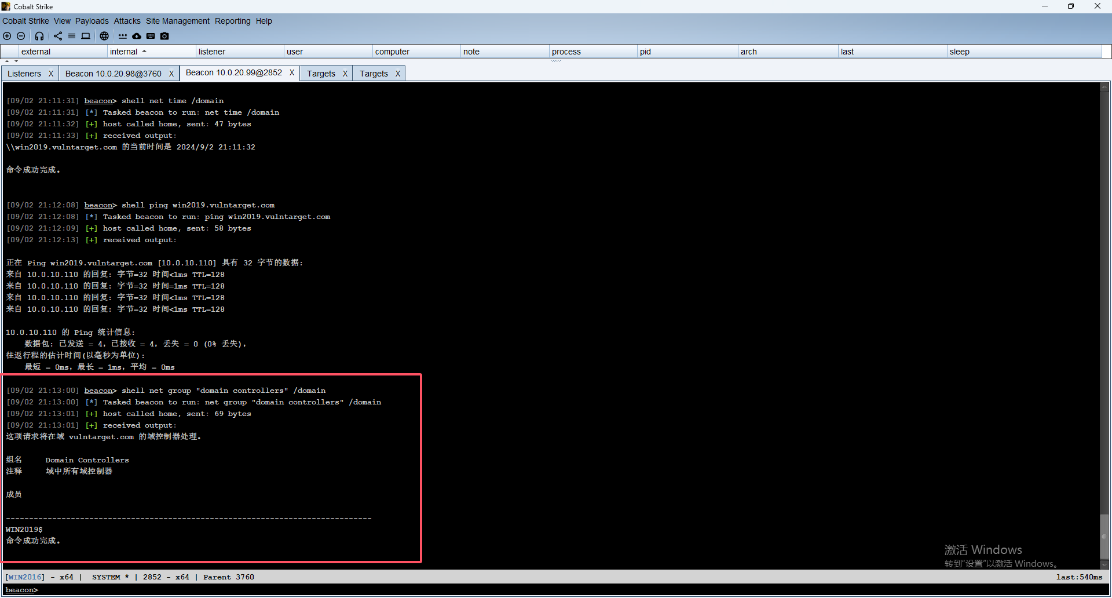
Task: Click the WIN2016 status bar entry
Action: coord(25,577)
